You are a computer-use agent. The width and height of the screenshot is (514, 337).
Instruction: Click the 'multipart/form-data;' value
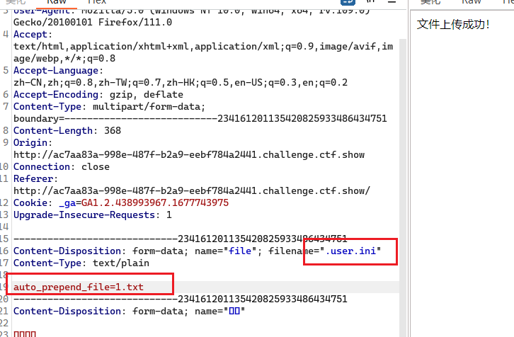pyautogui.click(x=149, y=106)
